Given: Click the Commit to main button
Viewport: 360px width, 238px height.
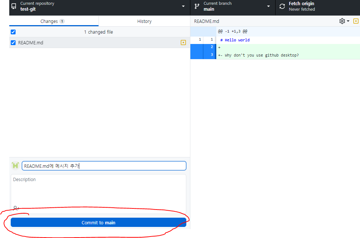Looking at the screenshot, I should pos(99,222).
